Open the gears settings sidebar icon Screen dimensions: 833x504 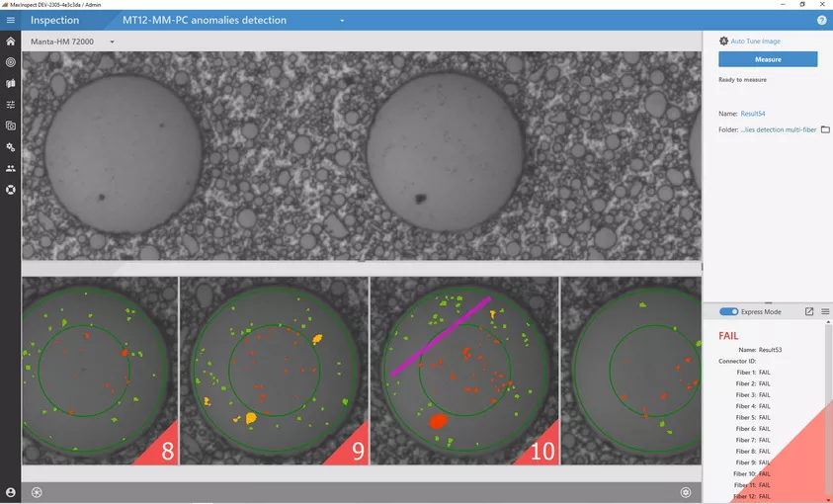pos(10,146)
